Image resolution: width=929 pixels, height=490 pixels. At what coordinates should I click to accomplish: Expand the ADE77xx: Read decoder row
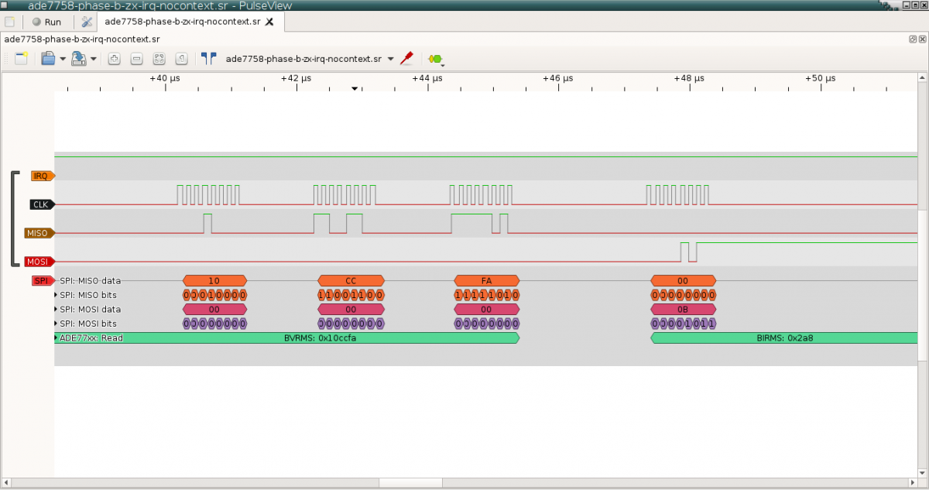[56, 338]
